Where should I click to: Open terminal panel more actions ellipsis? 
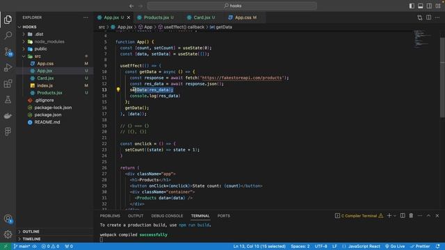coord(420,216)
